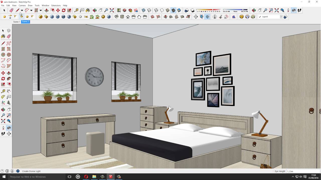This screenshot has height=180, width=321.
Task: Click the V-Ray dome light icon
Action: tap(21, 17)
